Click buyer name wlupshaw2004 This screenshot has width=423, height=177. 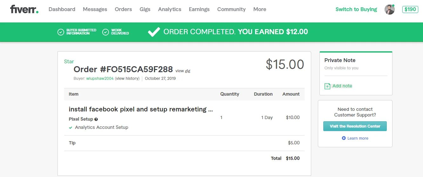(x=100, y=79)
